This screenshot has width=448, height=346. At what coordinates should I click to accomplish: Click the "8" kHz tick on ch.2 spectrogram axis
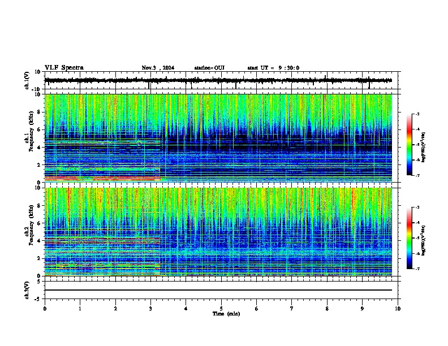39,206
